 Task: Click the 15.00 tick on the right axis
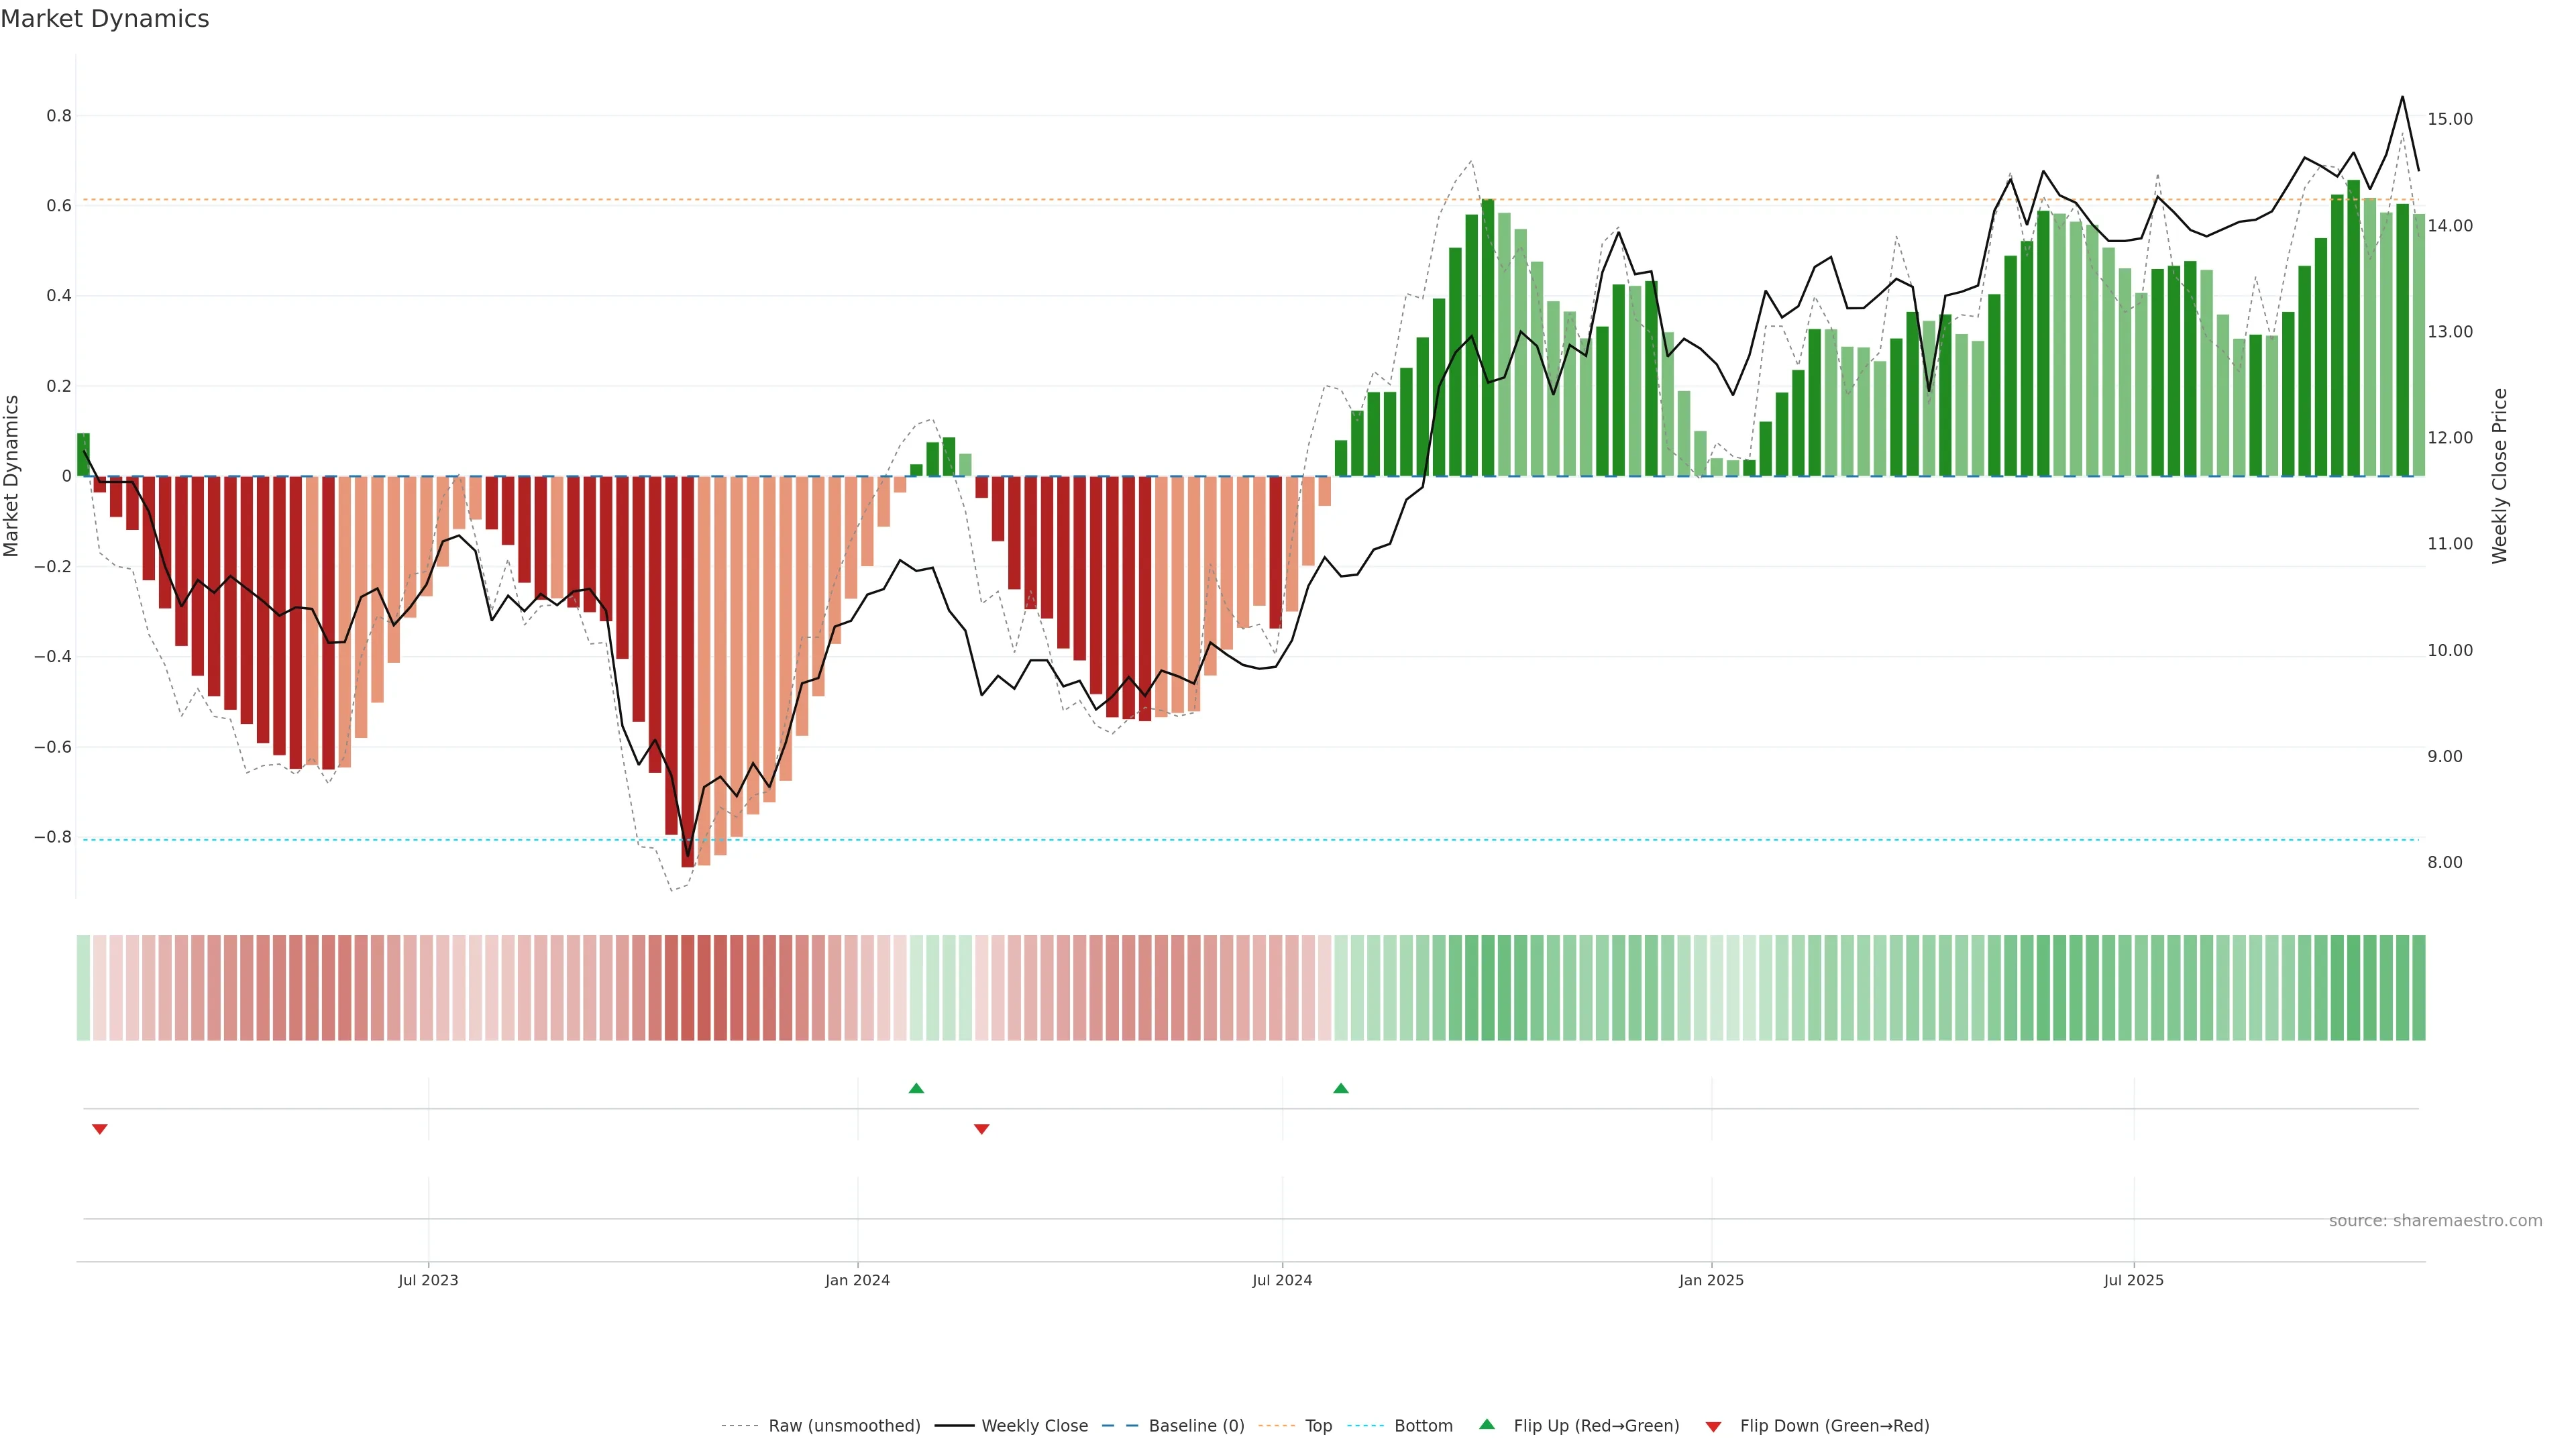(2450, 119)
